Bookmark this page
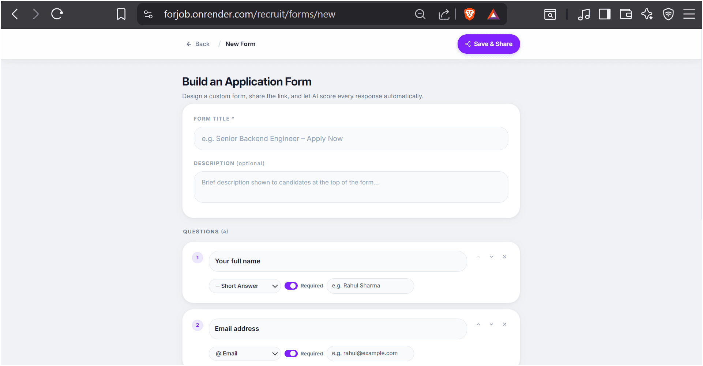 121,14
